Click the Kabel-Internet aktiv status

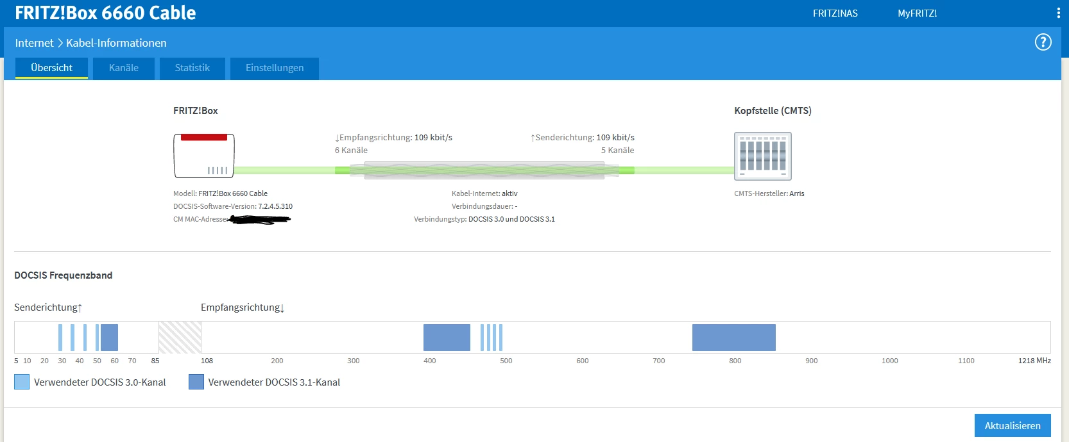(484, 193)
